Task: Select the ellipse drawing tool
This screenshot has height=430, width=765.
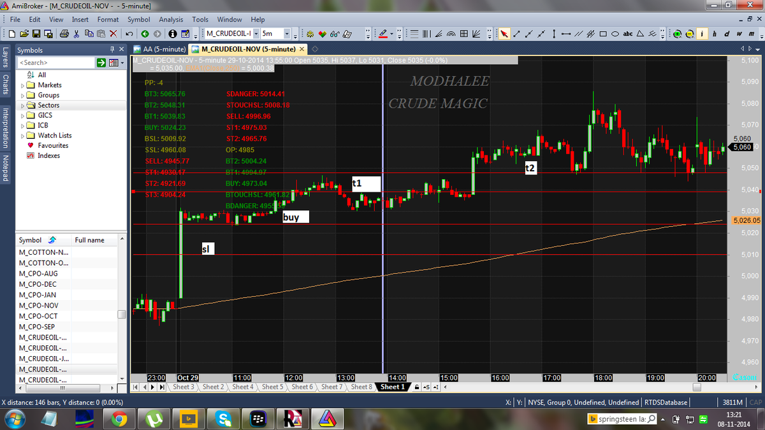Action: point(615,34)
